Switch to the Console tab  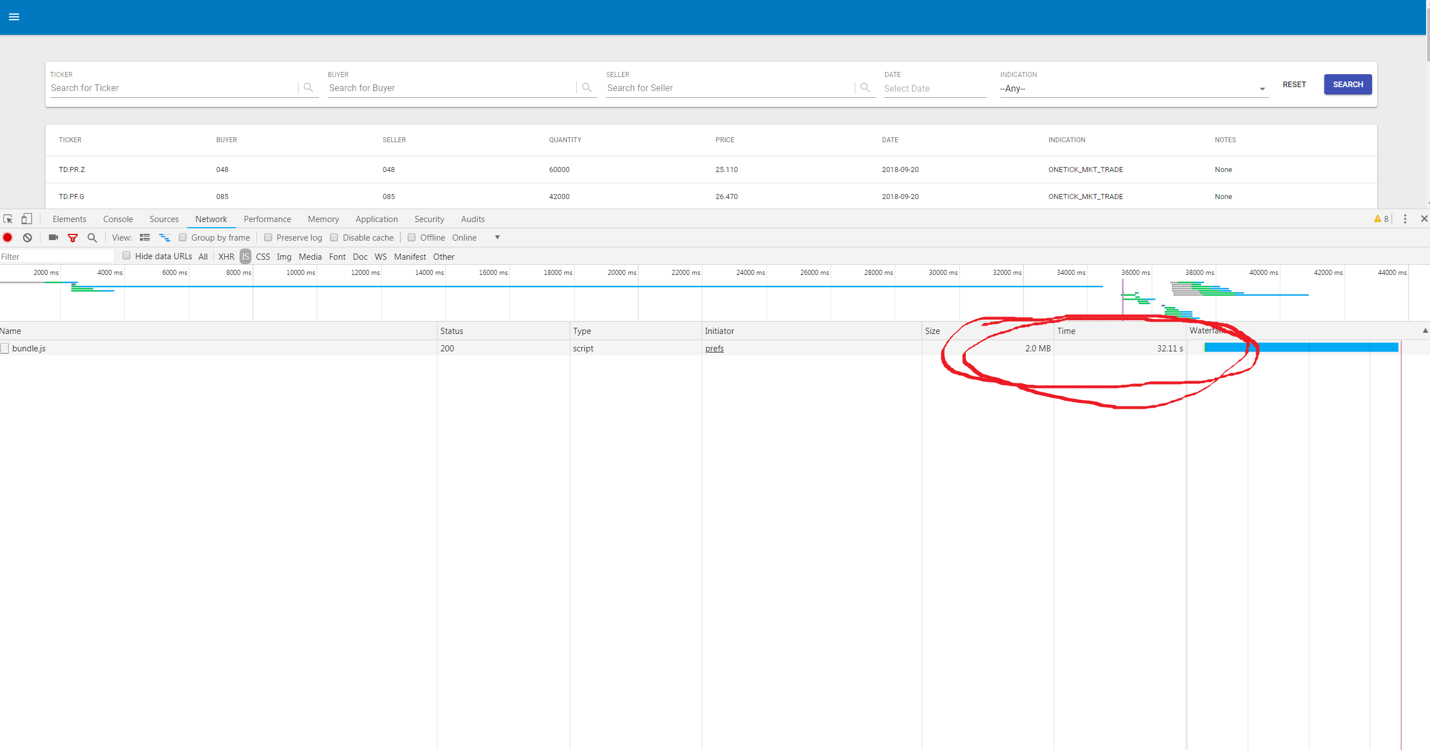point(116,219)
